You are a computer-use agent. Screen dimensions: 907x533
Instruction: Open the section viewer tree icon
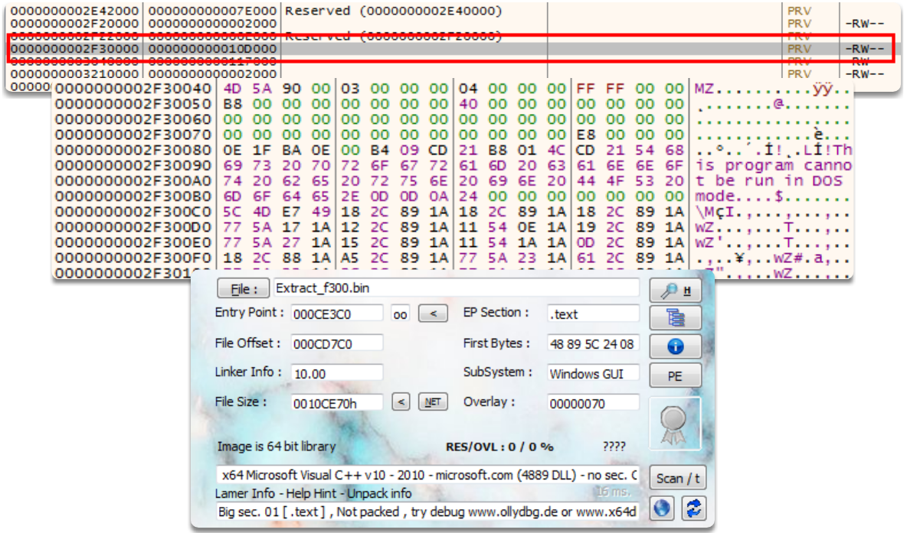pos(675,317)
